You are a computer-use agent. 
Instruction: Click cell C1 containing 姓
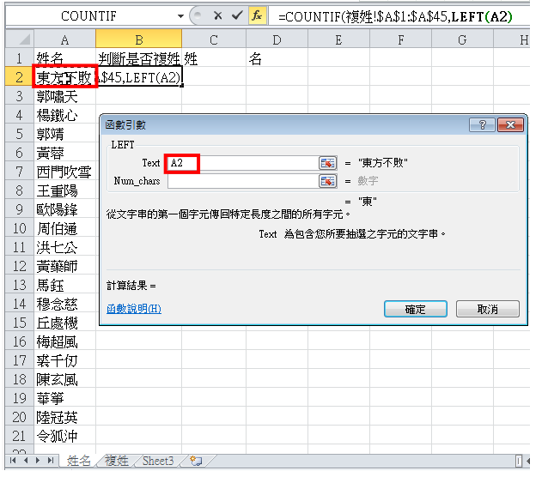pos(214,58)
